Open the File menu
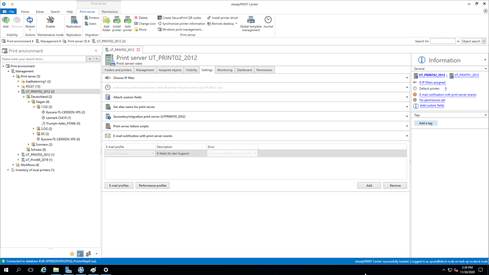The height and width of the screenshot is (275, 489). pyautogui.click(x=8, y=12)
